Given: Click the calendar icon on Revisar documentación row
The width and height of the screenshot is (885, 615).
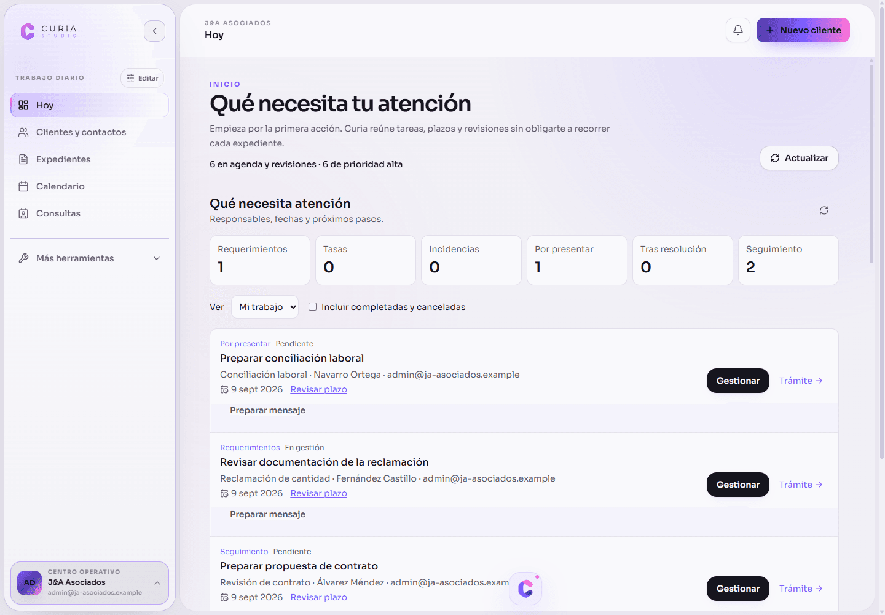Looking at the screenshot, I should click(224, 494).
